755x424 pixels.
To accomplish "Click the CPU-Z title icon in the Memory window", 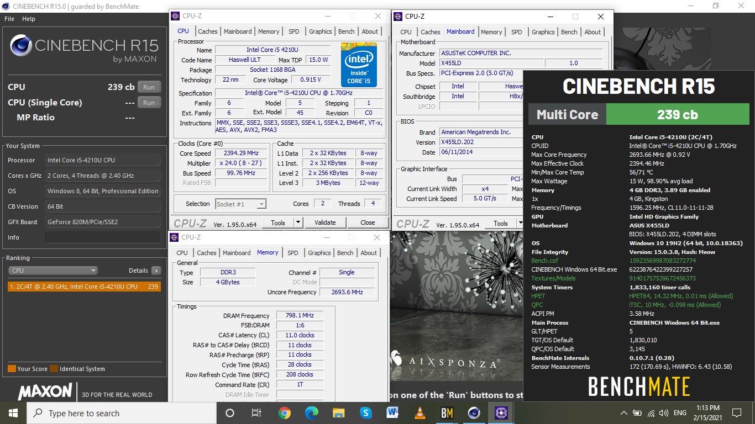I will coord(174,237).
